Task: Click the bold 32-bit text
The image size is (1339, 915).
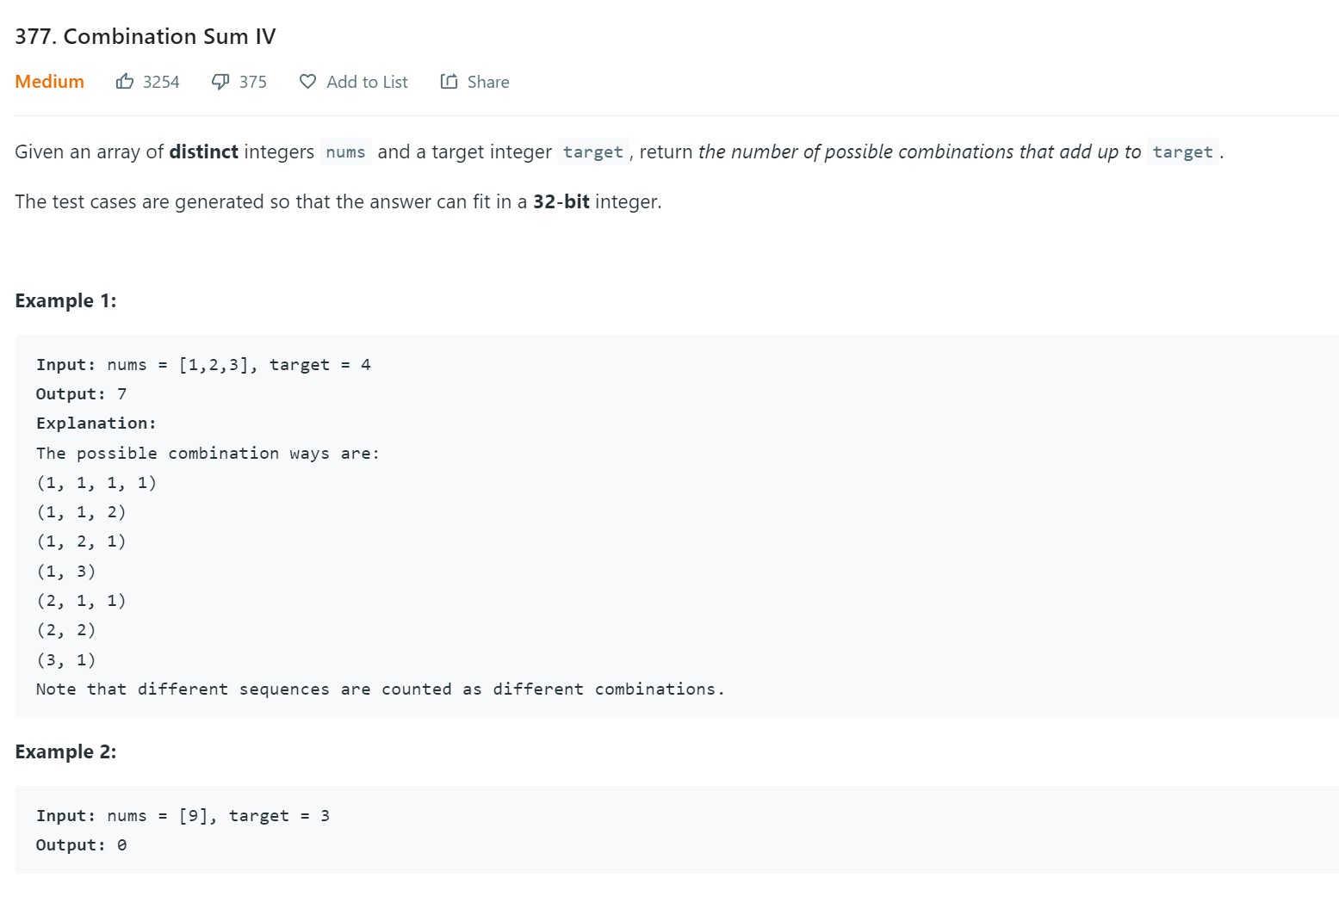Action: pyautogui.click(x=561, y=202)
